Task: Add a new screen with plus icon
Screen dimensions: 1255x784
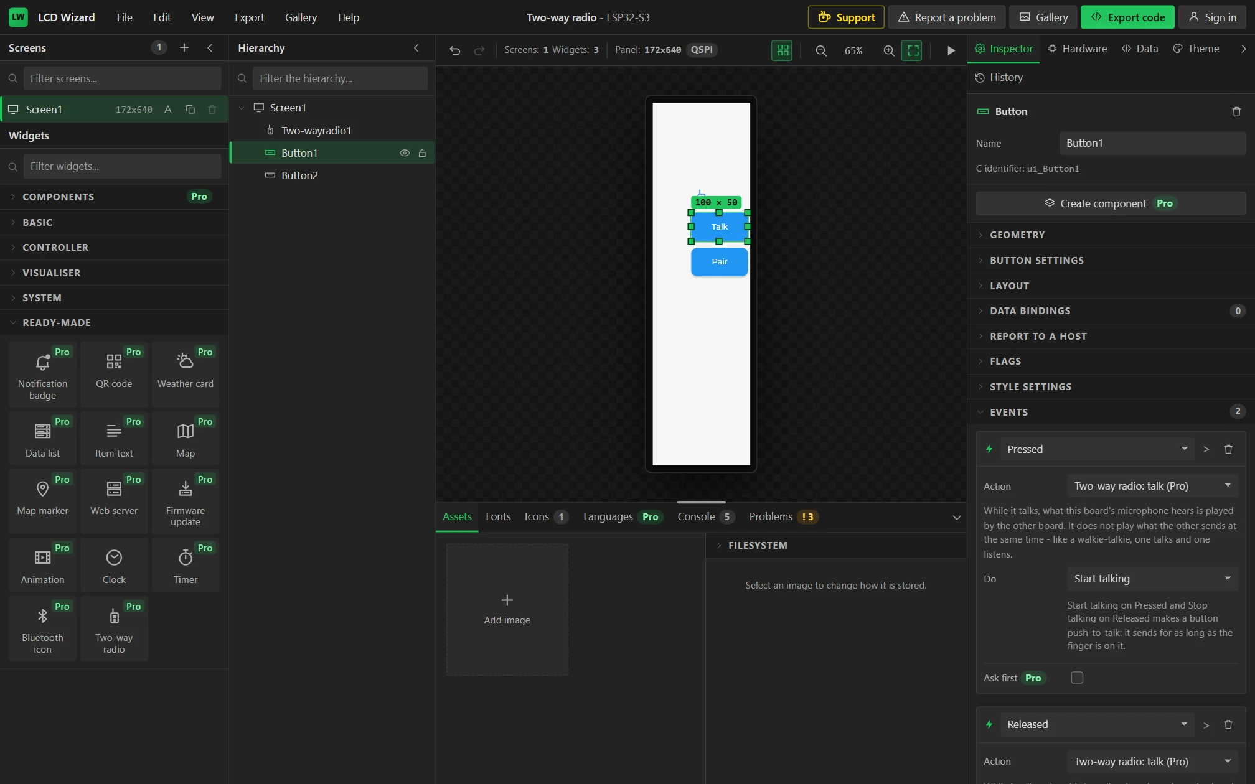Action: (184, 48)
